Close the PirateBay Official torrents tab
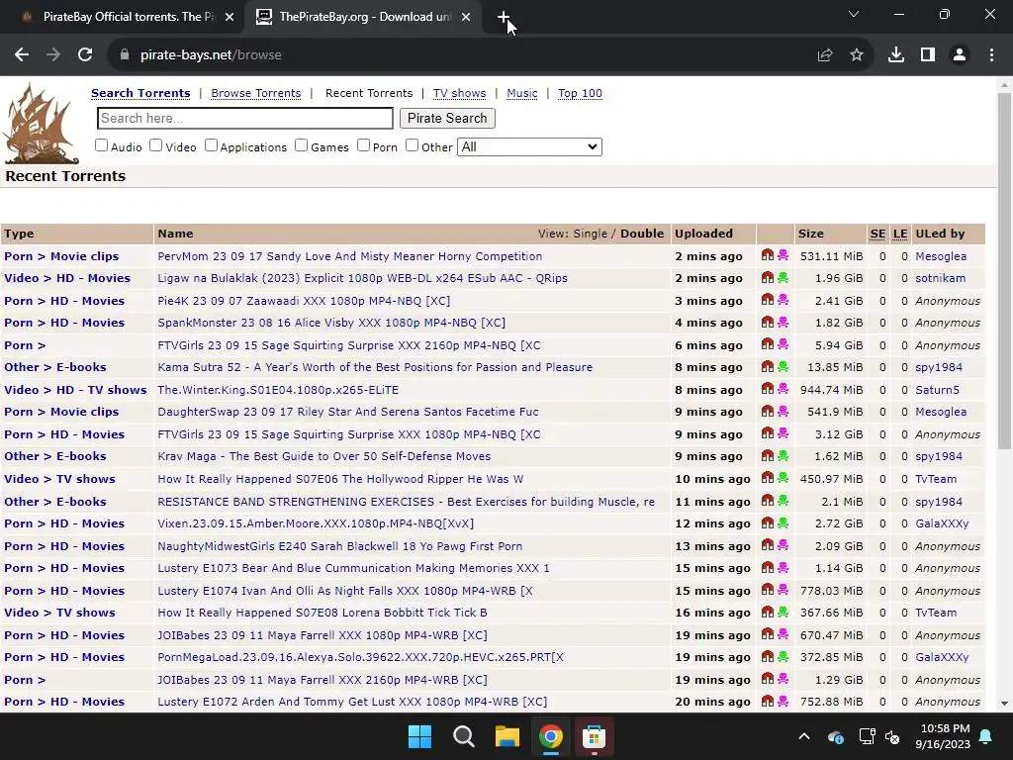1013x760 pixels. (x=230, y=17)
